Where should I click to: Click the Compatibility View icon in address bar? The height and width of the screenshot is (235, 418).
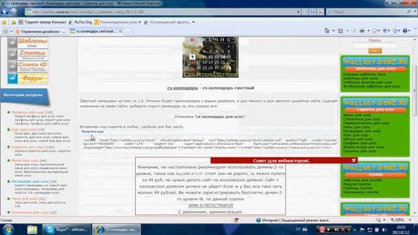point(305,12)
